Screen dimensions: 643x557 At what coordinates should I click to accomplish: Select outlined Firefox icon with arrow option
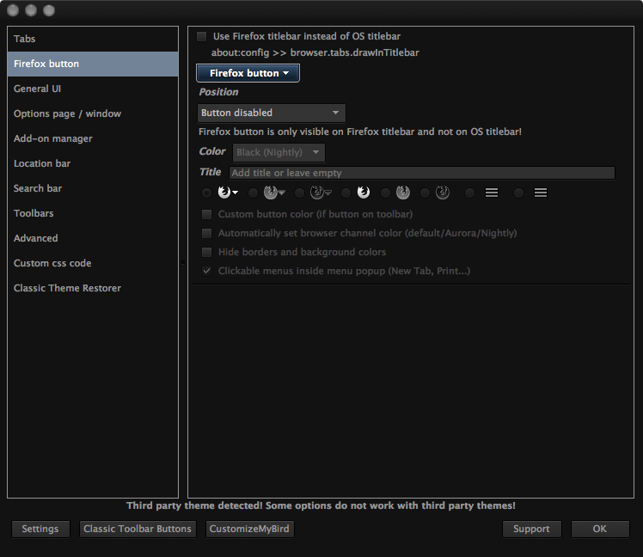pyautogui.click(x=300, y=193)
